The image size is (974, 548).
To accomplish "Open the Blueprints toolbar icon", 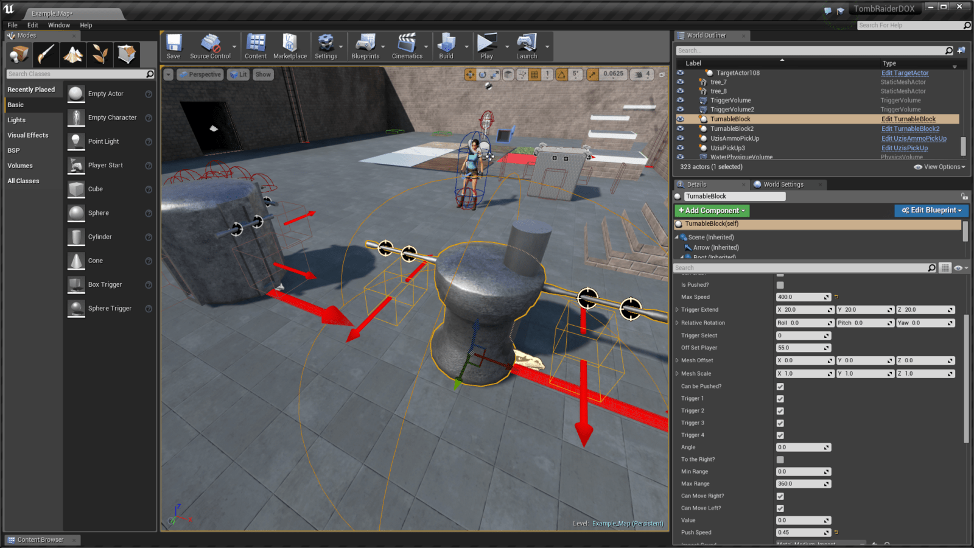I will [365, 46].
